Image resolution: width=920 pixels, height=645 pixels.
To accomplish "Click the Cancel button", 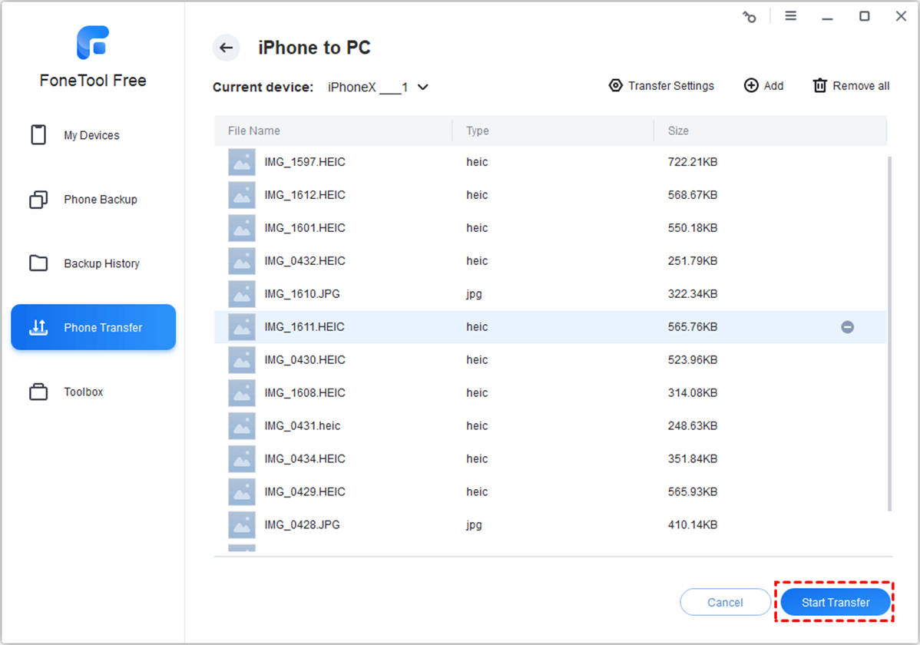I will click(x=725, y=603).
